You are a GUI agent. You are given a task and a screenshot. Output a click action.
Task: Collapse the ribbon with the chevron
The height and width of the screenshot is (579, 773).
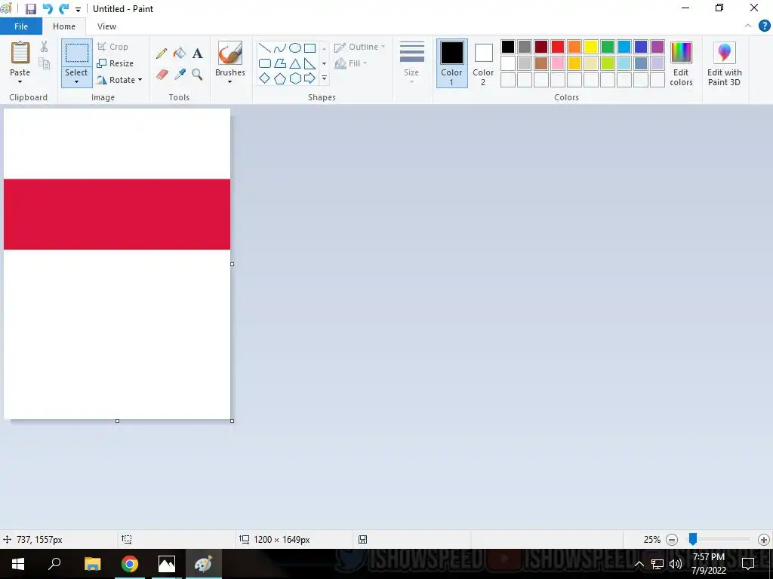(748, 26)
